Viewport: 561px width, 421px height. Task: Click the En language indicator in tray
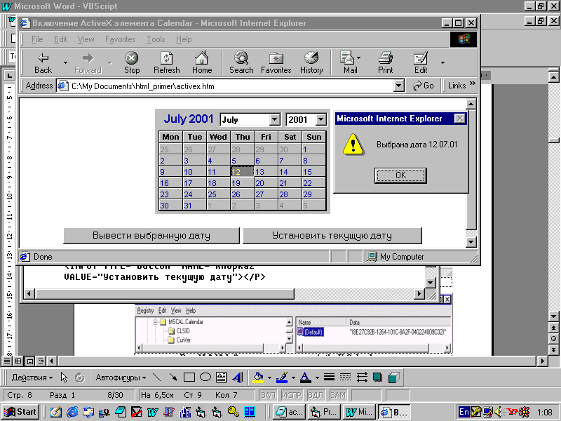coord(464,412)
